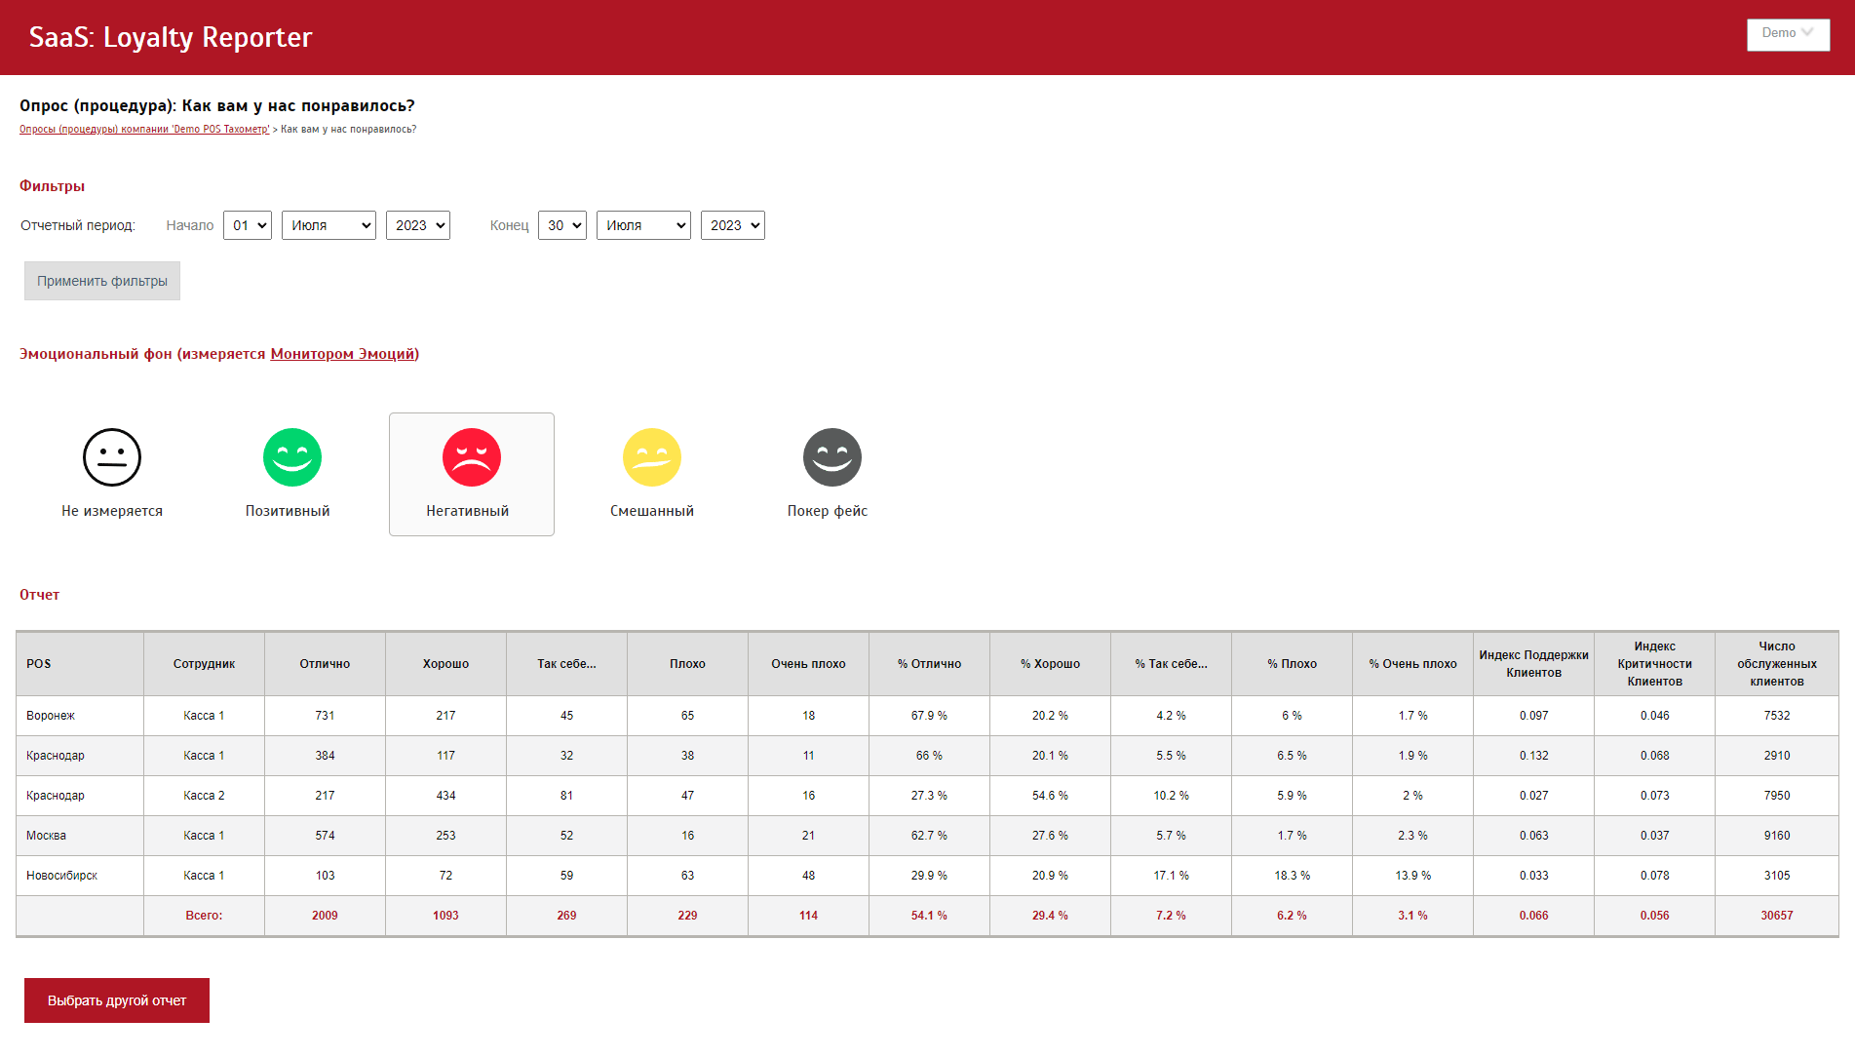Expand the start month 'Июля' dropdown
The image size is (1855, 1058).
pyautogui.click(x=328, y=225)
